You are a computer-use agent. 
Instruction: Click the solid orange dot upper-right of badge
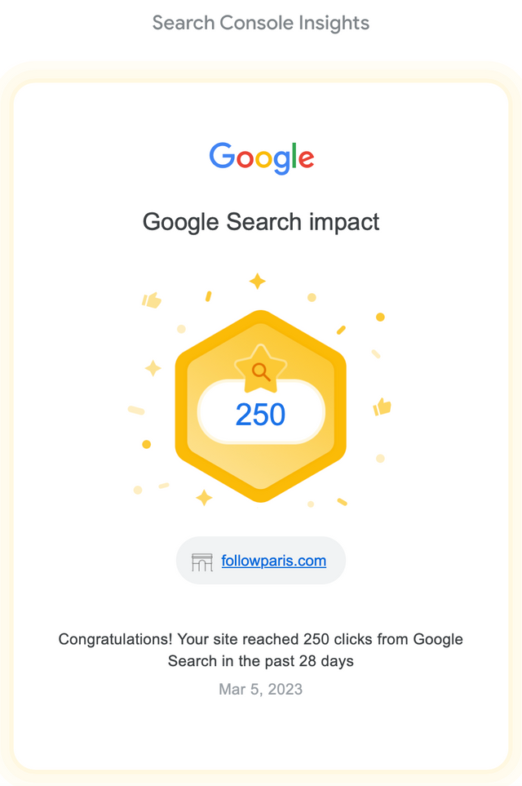[380, 317]
